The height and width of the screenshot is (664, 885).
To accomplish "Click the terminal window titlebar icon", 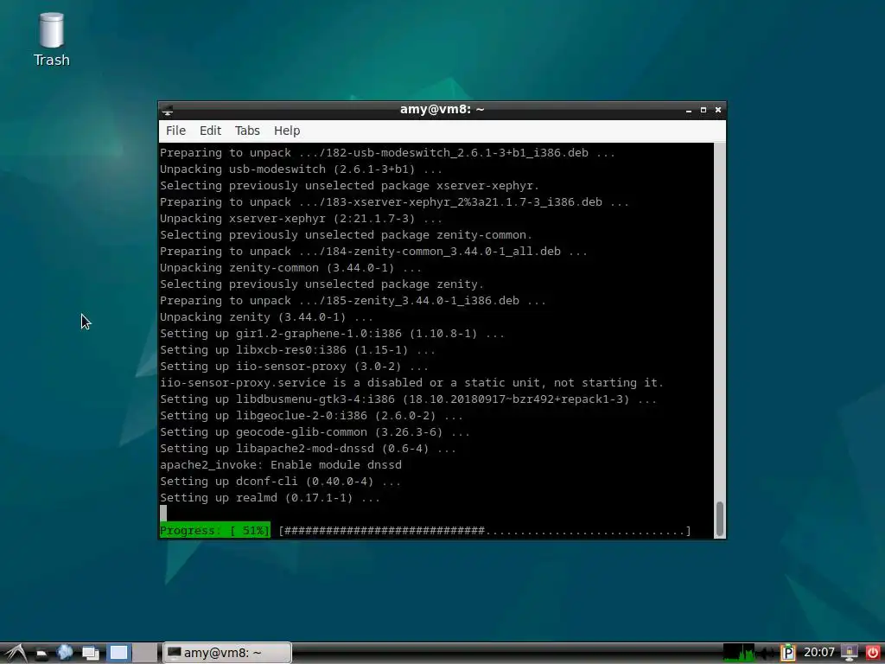I will click(x=168, y=110).
